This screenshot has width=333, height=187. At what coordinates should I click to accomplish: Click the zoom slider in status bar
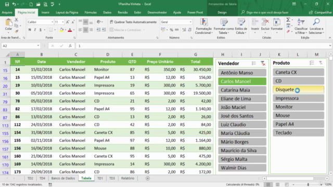308,185
